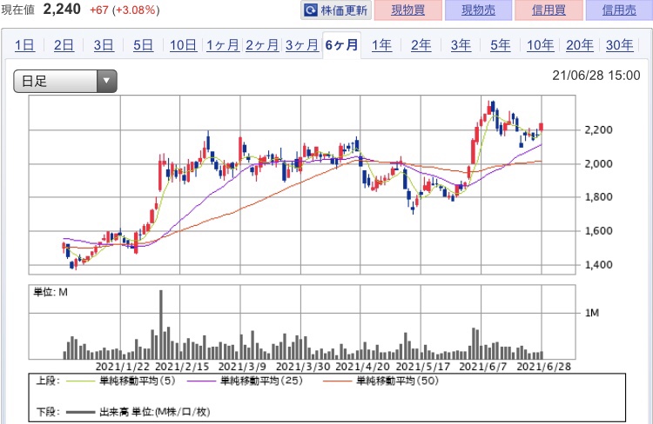Click the 21/06/28 15:00 timestamp

(596, 76)
